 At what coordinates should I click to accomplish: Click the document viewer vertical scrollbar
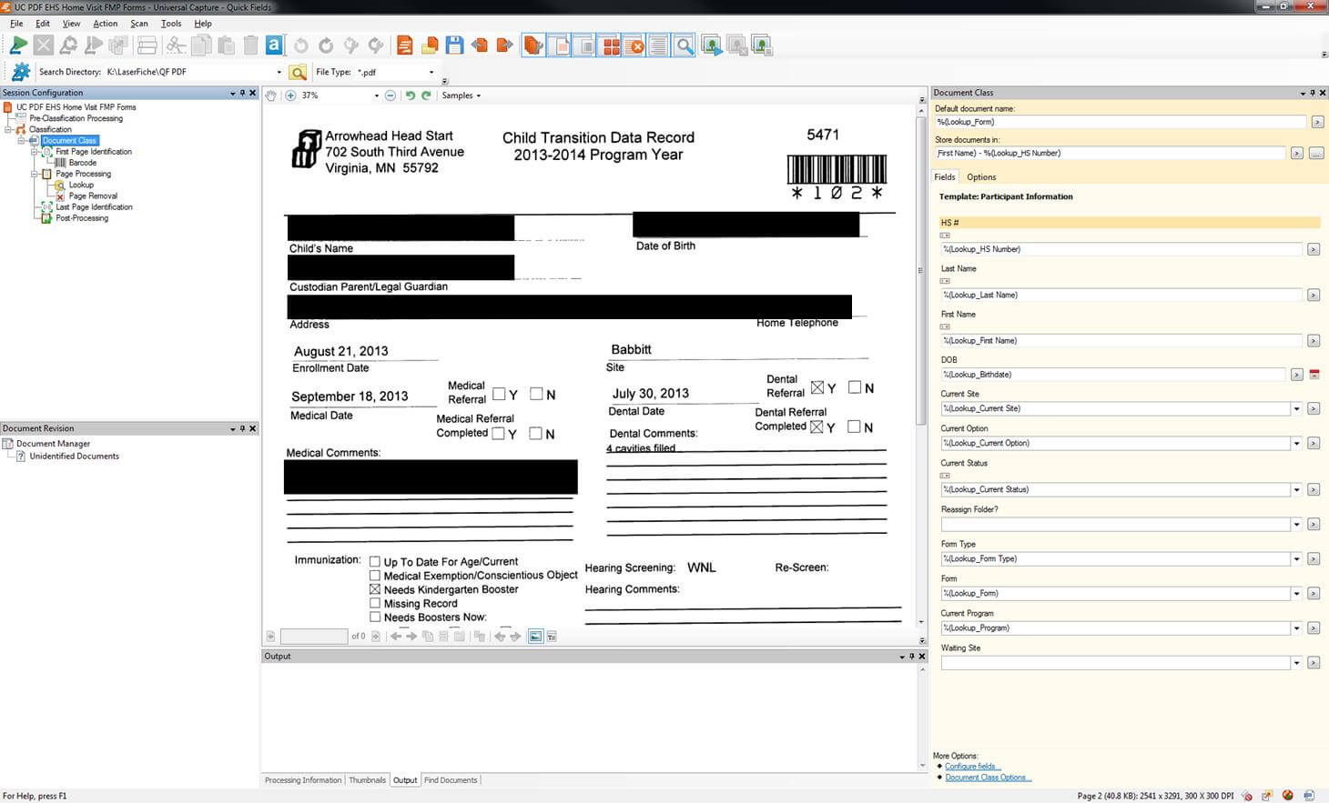click(921, 271)
